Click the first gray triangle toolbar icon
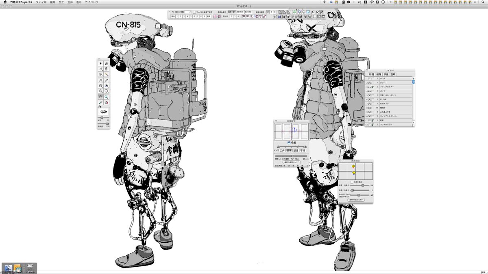 280,12
